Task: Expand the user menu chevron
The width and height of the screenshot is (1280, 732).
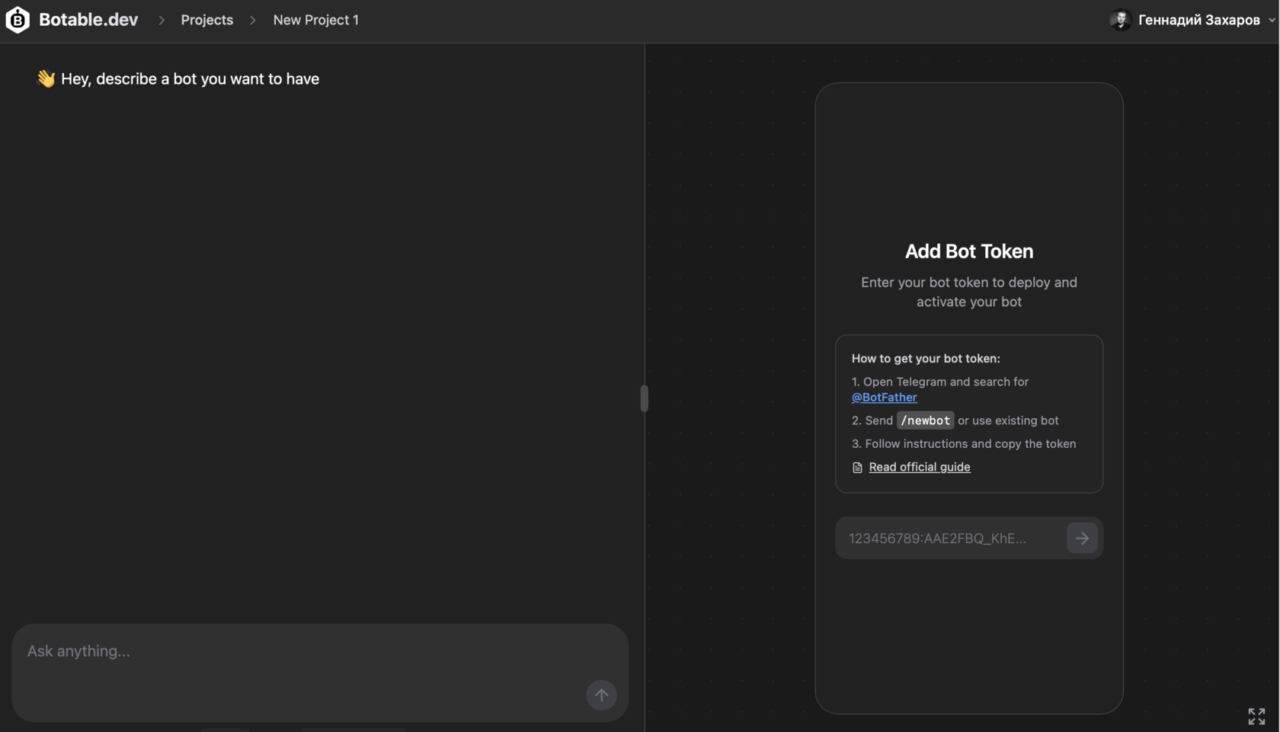Action: click(1271, 21)
